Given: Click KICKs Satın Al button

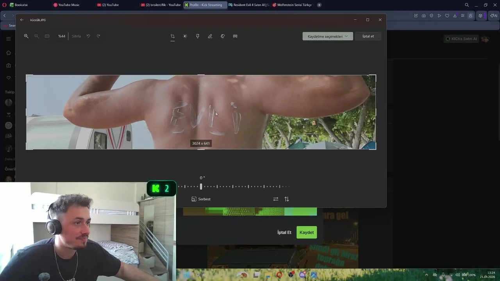Looking at the screenshot, I should click(x=461, y=39).
